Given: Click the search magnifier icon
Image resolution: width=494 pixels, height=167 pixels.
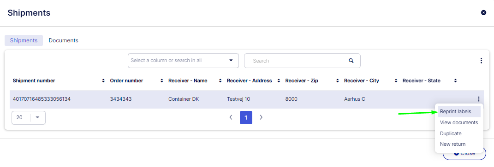Looking at the screenshot, I should [351, 61].
